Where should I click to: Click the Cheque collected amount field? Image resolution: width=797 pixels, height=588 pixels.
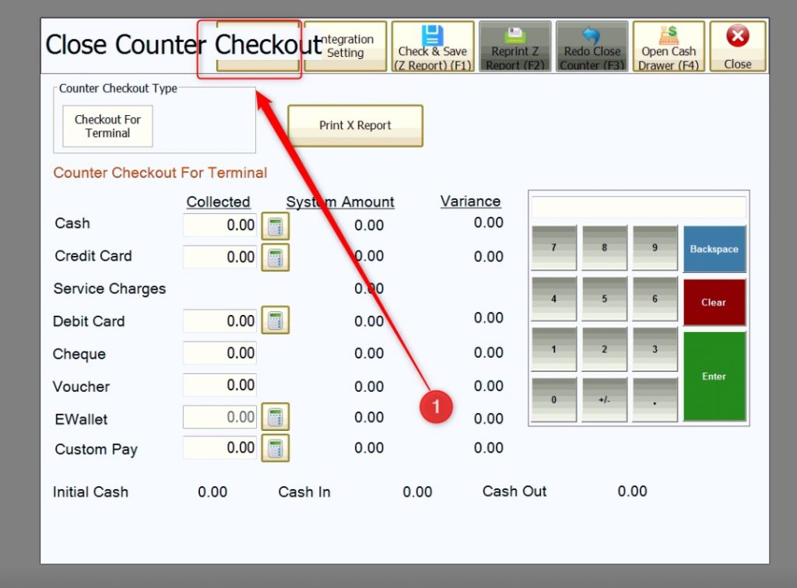(x=219, y=353)
